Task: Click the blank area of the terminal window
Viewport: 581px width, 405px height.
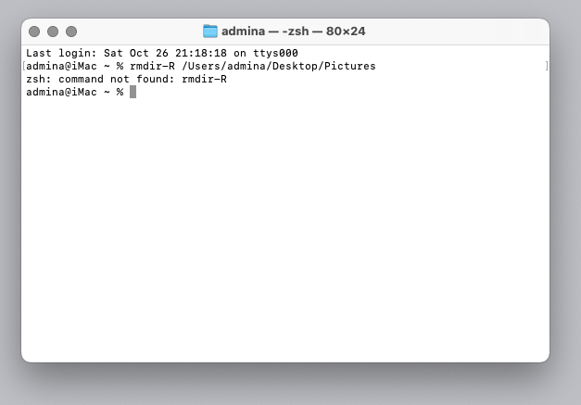Action: [285, 232]
